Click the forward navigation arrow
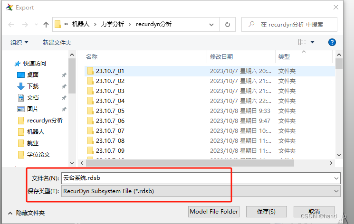354x224 pixels. click(x=25, y=25)
